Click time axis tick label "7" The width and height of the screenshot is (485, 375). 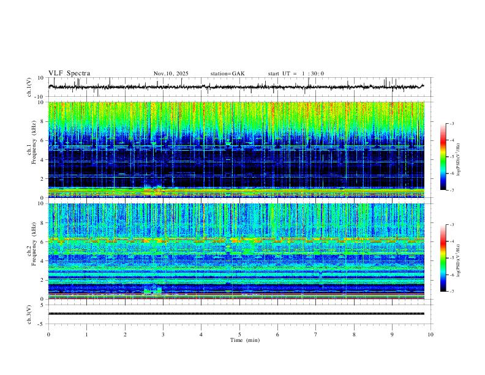[x=316, y=335]
